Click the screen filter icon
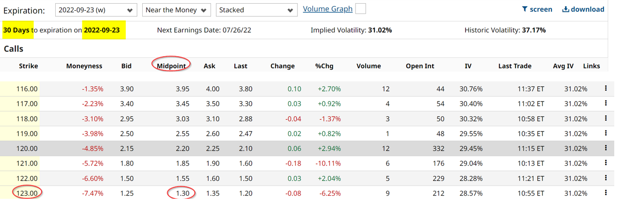 click(x=524, y=9)
